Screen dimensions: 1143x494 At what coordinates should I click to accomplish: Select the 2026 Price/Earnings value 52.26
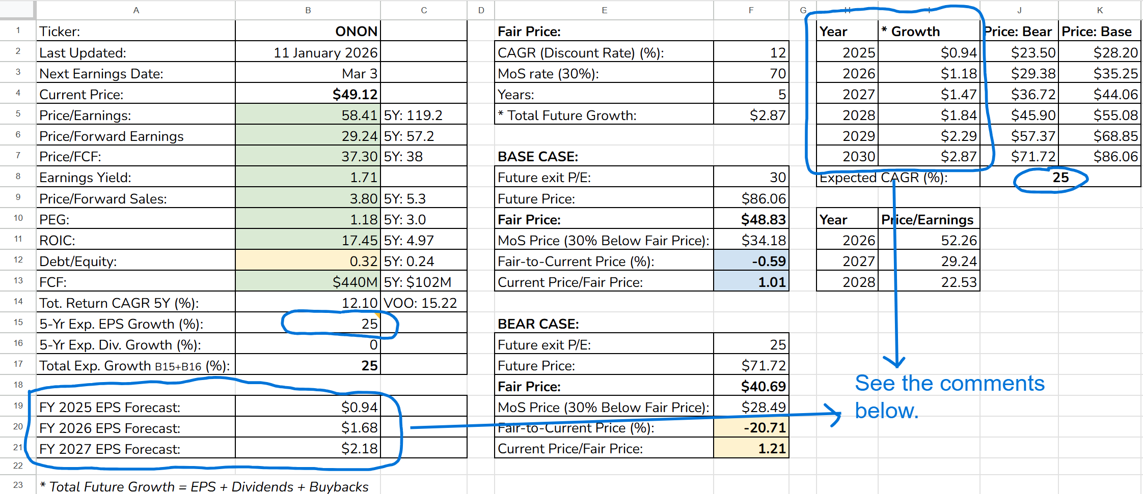929,240
